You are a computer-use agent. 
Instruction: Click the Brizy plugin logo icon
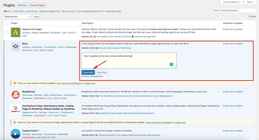coord(15,47)
